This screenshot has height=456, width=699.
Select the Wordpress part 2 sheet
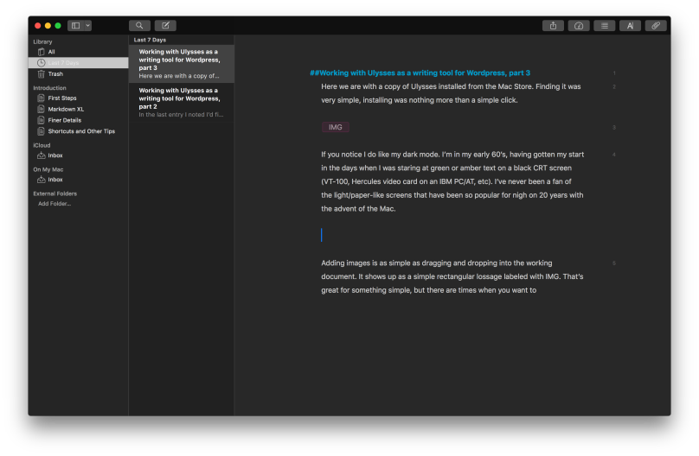[182, 102]
